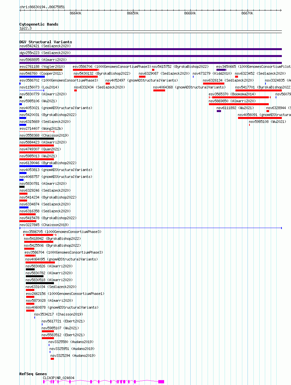The width and height of the screenshot is (291, 385).
Task: Open nsv5617721 (Ebert2021) label
Action: point(63,321)
